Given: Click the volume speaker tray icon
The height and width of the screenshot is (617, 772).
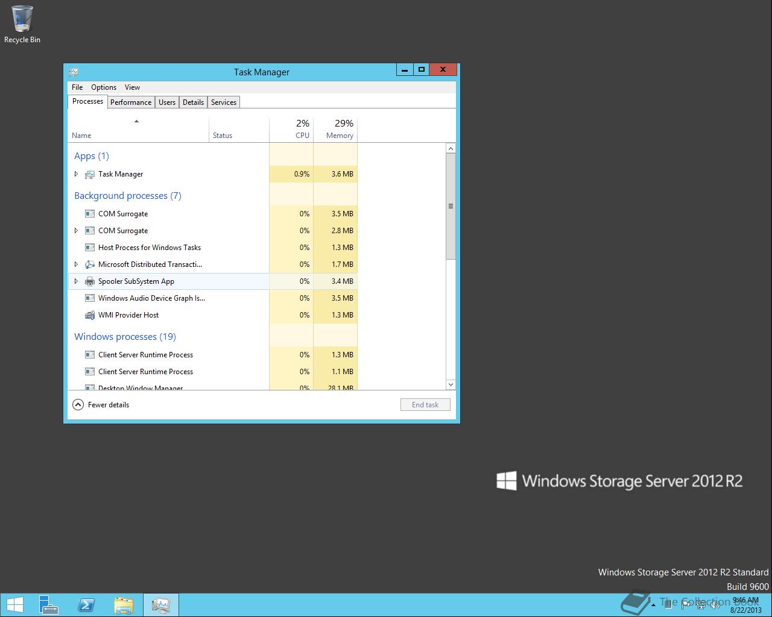Looking at the screenshot, I should (x=714, y=605).
